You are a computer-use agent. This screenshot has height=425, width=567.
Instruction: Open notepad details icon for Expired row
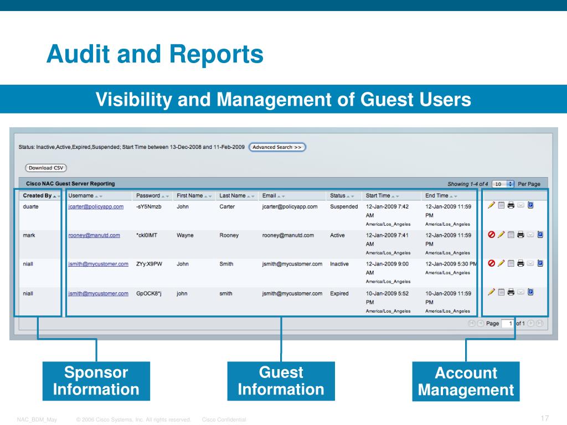point(501,292)
